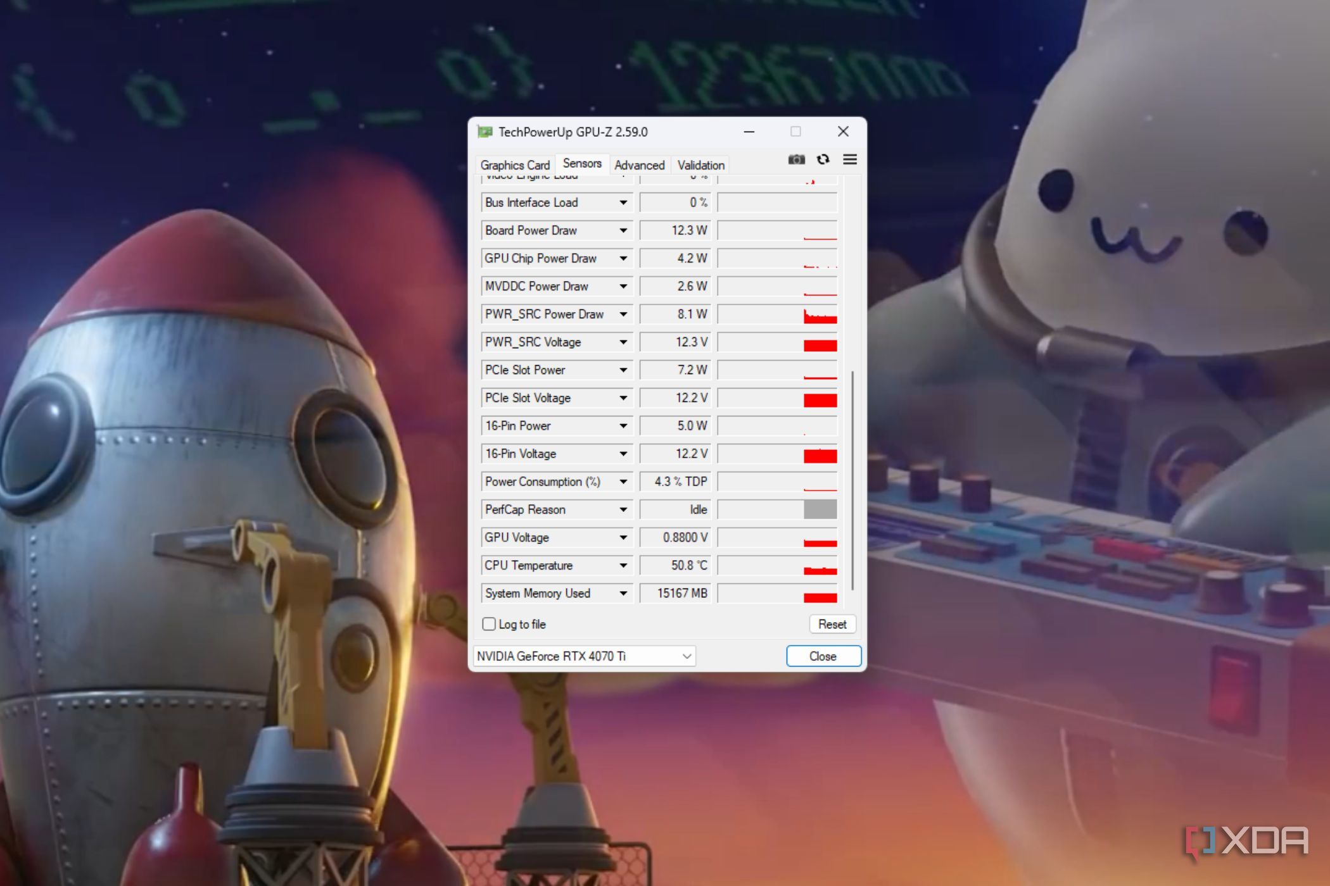Enable the Log to file checkbox

pos(489,624)
